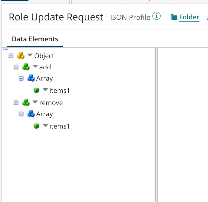Collapse the Object root node
Image resolution: width=208 pixels, height=202 pixels.
tap(11, 56)
